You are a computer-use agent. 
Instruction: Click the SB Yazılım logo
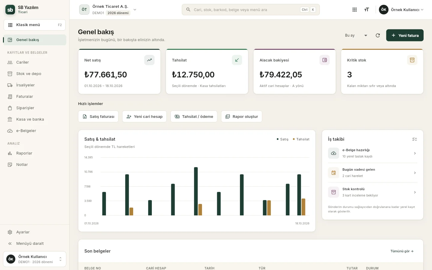point(10,10)
